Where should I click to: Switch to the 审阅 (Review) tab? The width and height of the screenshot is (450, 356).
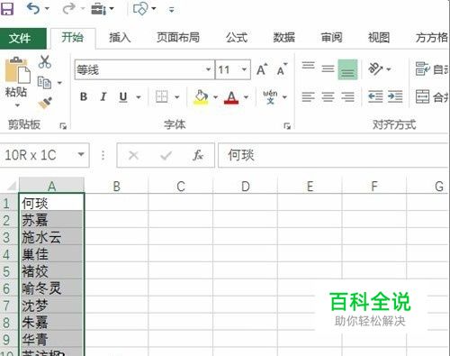(331, 38)
